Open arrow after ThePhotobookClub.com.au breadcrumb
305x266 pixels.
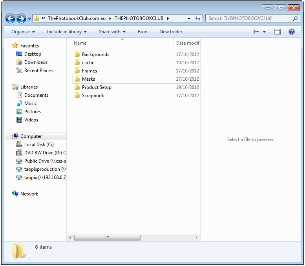click(110, 18)
